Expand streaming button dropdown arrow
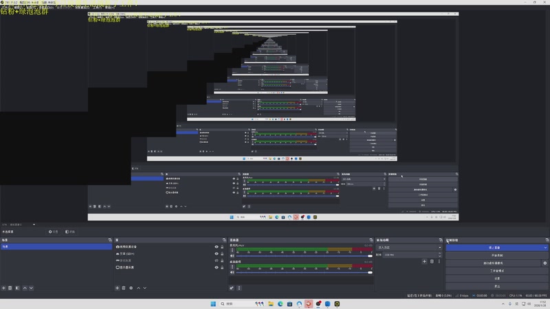The image size is (550, 309). point(545,248)
